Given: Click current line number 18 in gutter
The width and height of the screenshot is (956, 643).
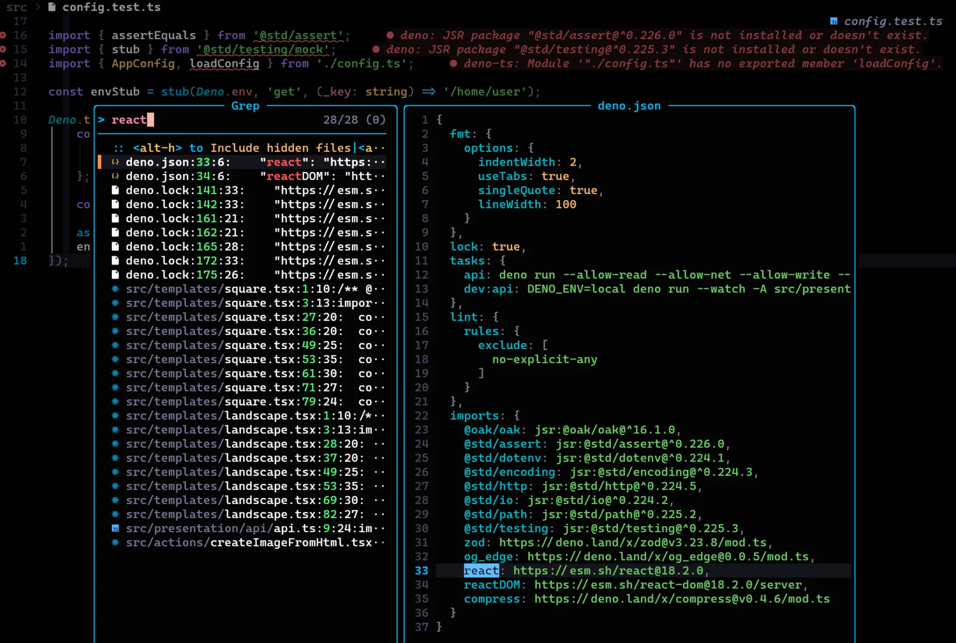Looking at the screenshot, I should [20, 261].
